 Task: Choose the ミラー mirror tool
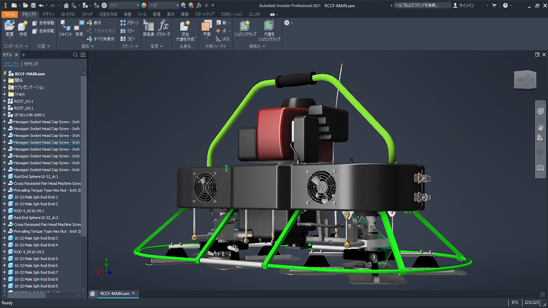coord(128,31)
